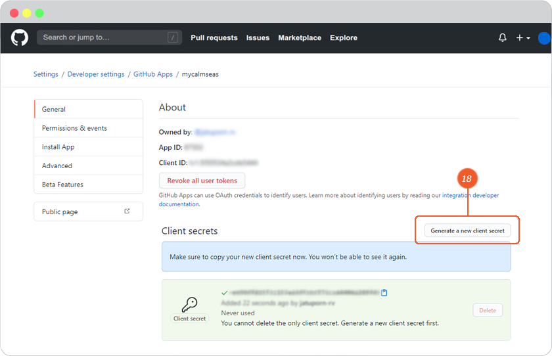Click the Client secret label badge

pos(189,319)
